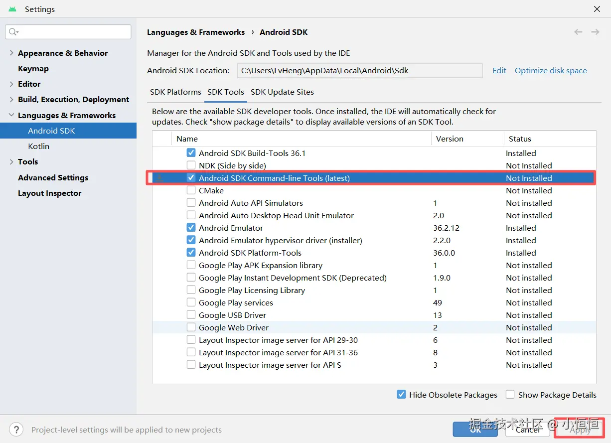This screenshot has width=611, height=443.
Task: Disable Hide Obsolete Packages
Action: (401, 394)
